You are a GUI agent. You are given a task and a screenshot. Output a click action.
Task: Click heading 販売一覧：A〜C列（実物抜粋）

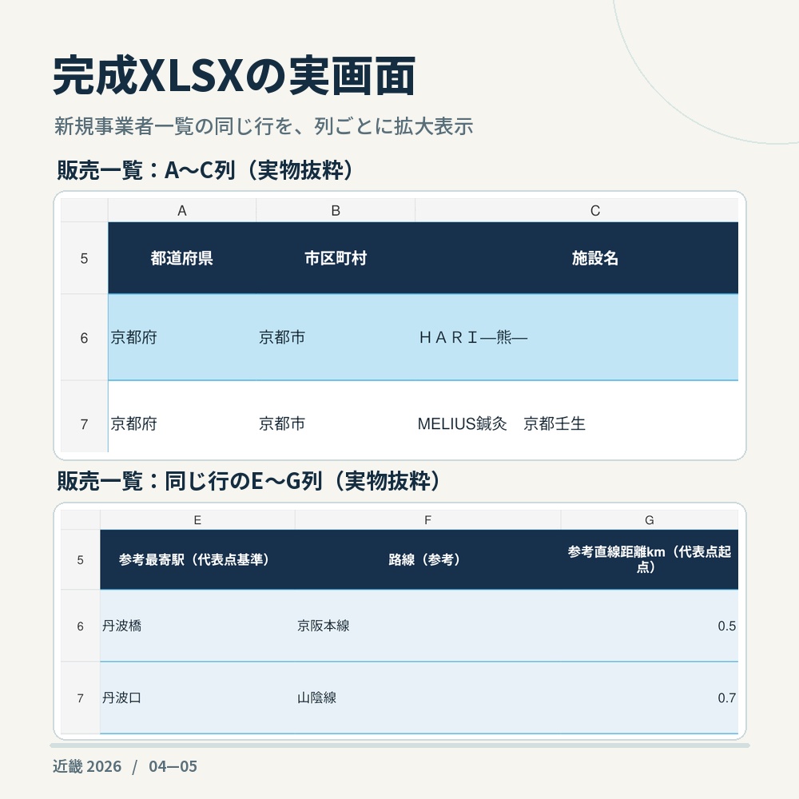tap(205, 169)
